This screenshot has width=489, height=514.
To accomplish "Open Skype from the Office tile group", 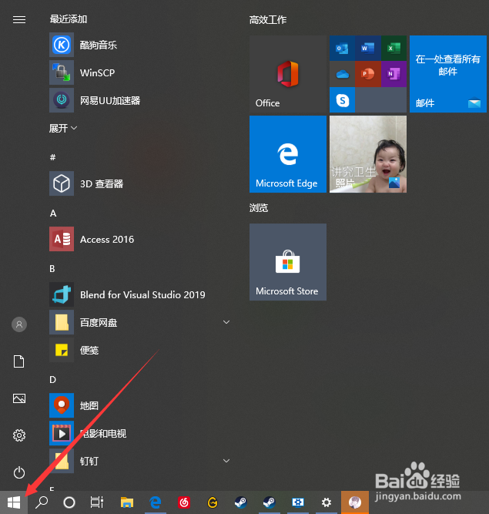I will point(342,100).
